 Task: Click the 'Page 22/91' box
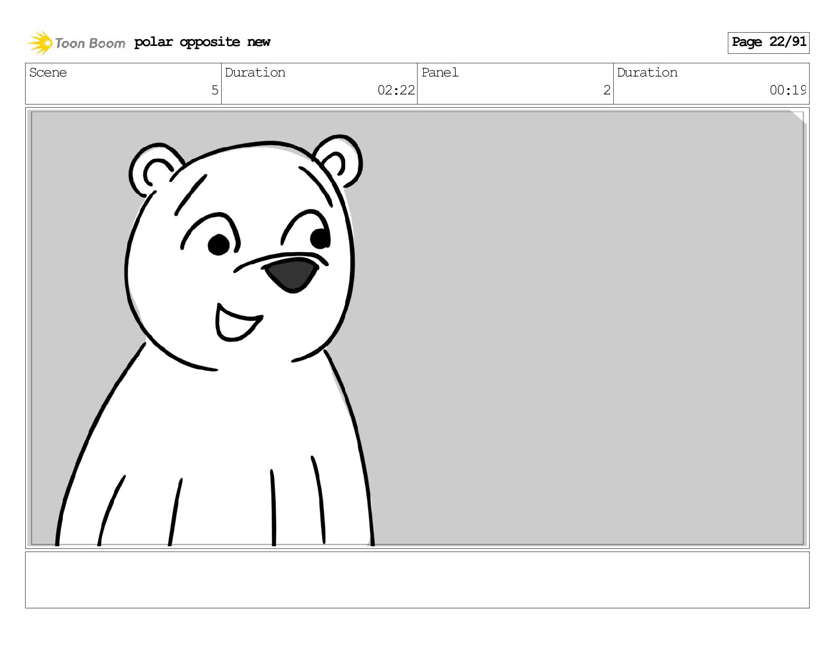click(768, 42)
